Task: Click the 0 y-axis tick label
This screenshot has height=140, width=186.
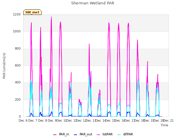Action: pyautogui.click(x=20, y=117)
